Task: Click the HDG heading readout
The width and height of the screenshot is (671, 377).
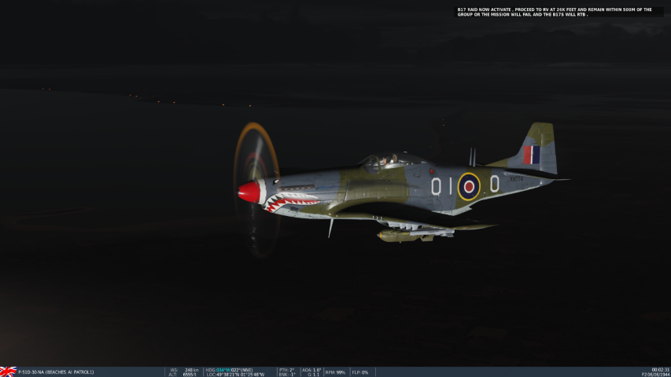Action: [229, 369]
